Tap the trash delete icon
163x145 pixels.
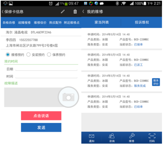click(75, 11)
